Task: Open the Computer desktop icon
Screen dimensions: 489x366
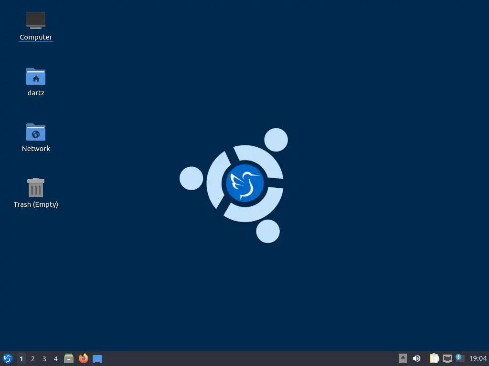Action: tap(35, 20)
